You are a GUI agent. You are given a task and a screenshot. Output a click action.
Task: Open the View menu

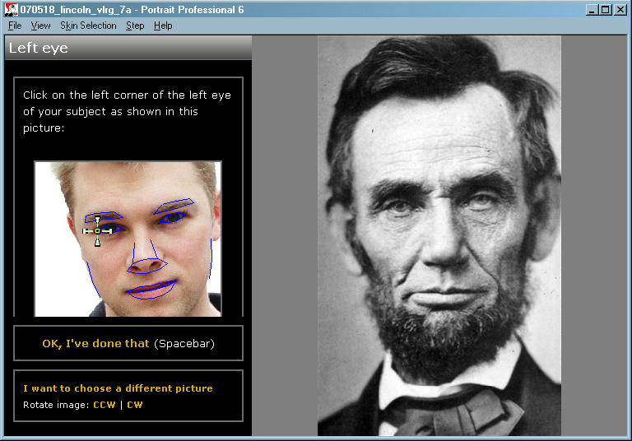click(x=40, y=26)
